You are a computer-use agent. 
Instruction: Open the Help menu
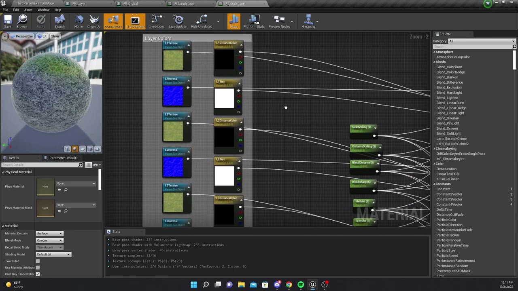point(58,10)
